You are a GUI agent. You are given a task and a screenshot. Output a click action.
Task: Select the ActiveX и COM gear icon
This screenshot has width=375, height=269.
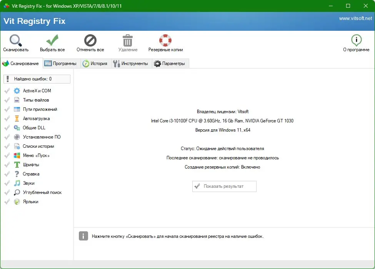pyautogui.click(x=16, y=90)
